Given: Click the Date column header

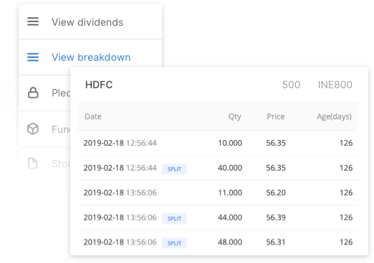Looking at the screenshot, I should 93,116.
